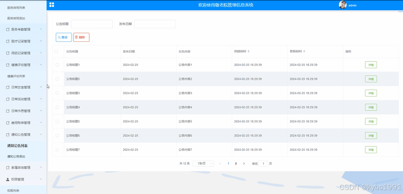Check the row for 公告标题5
Viewport: 403px width, 194px height.
point(57,121)
